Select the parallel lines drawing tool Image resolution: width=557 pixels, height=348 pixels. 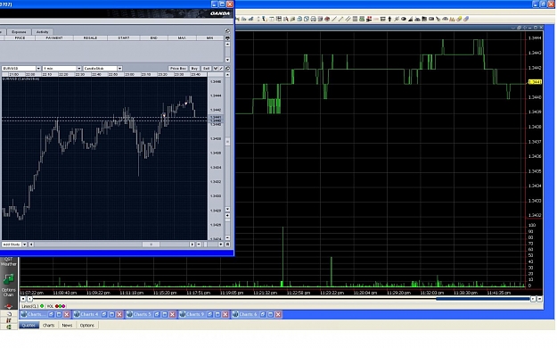tap(348, 19)
